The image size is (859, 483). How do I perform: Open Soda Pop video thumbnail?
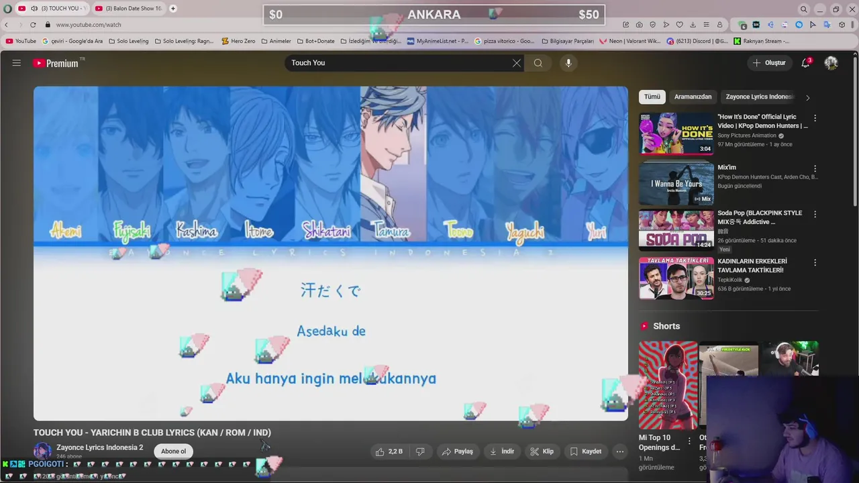676,231
